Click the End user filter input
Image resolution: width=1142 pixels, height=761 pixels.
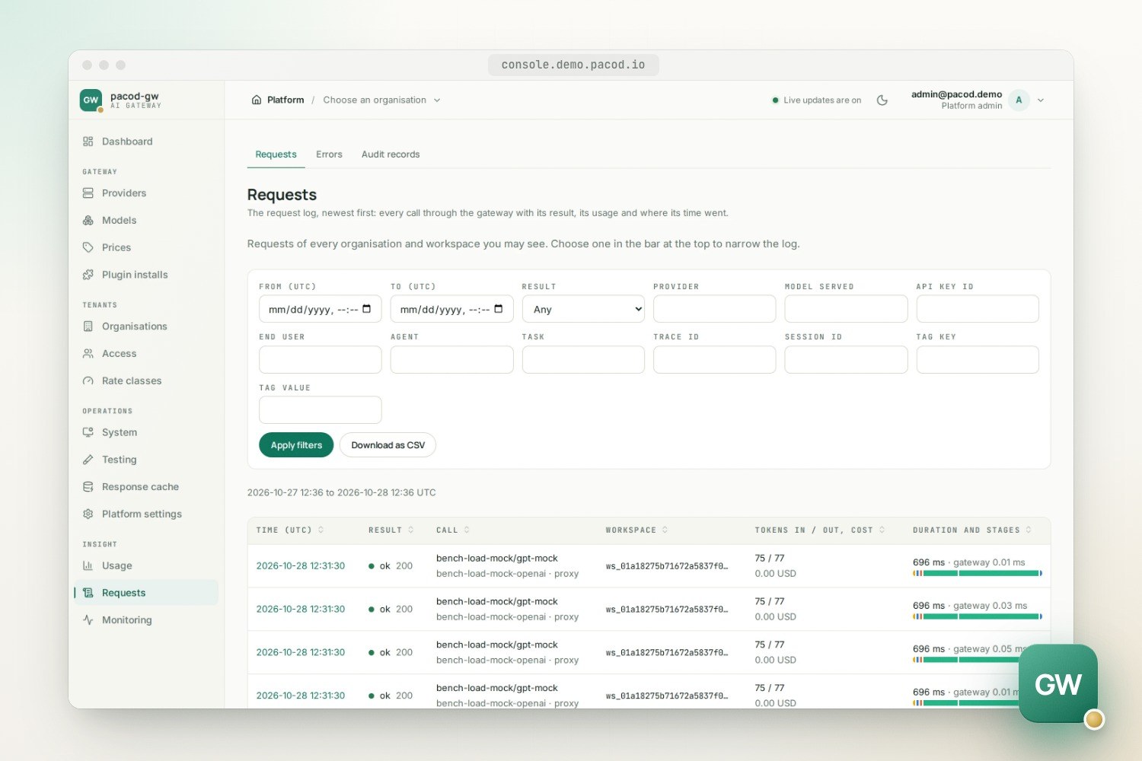pos(320,360)
